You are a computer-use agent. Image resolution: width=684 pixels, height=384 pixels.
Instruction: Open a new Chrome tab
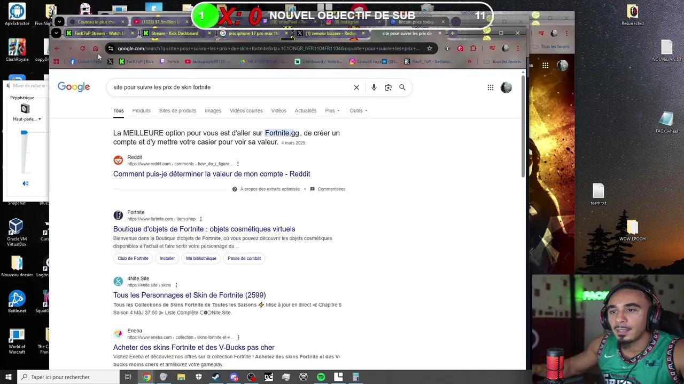click(452, 33)
